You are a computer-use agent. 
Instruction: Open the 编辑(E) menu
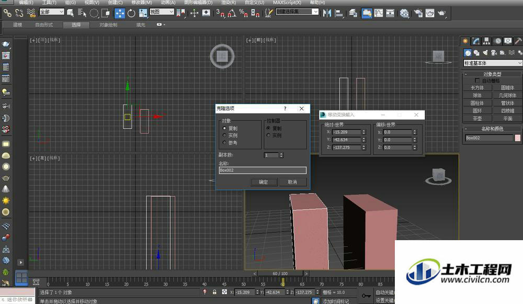click(26, 2)
